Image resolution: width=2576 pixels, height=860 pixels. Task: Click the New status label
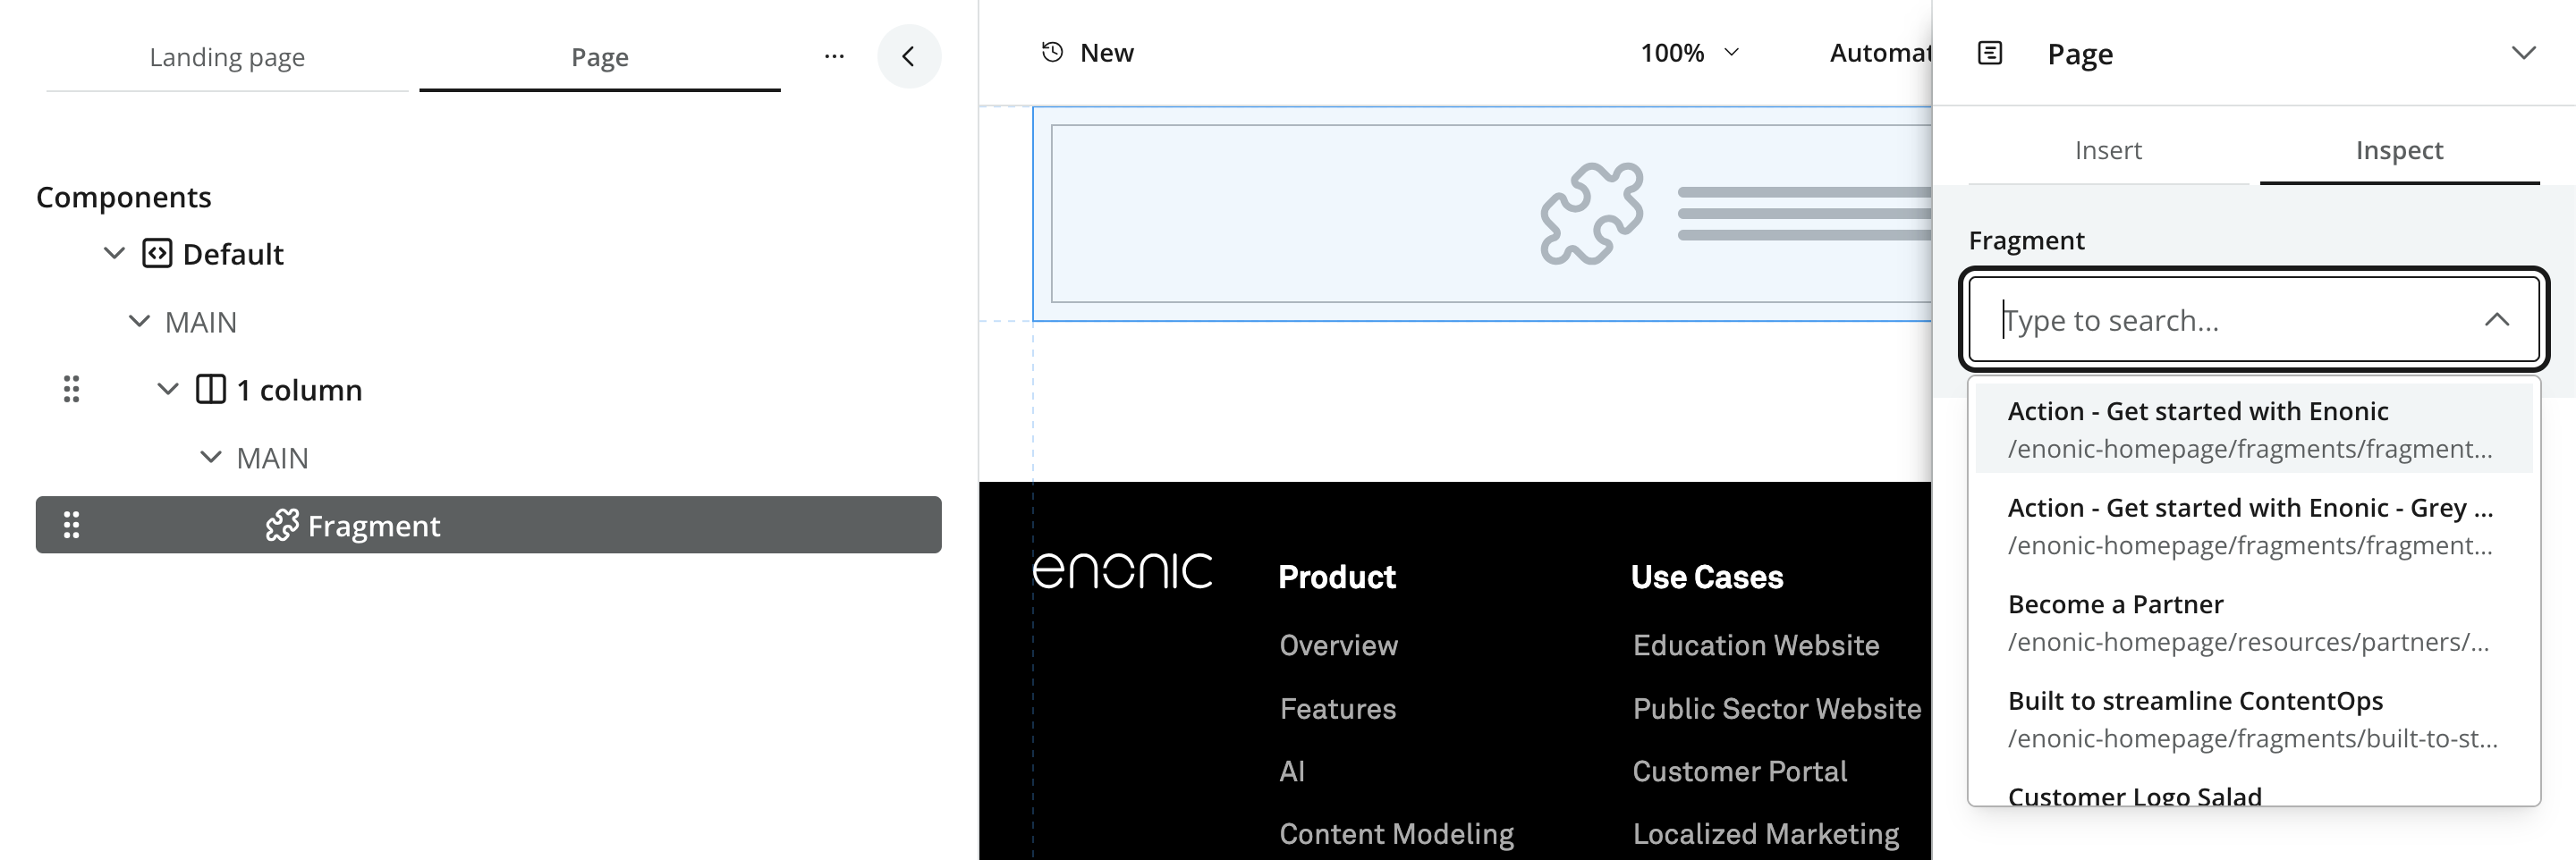[x=1107, y=53]
